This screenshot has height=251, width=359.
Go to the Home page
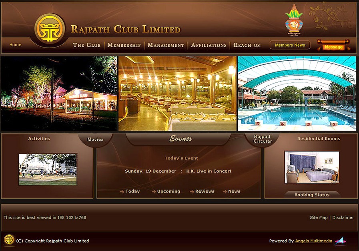pos(15,45)
